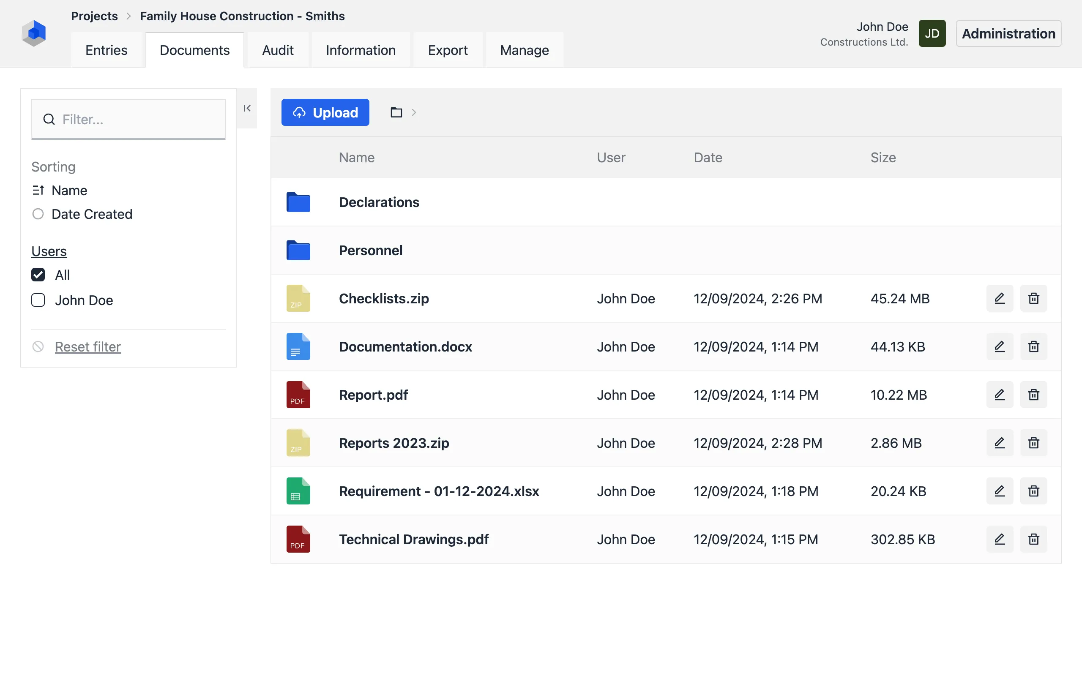Screen dimensions: 1082x676
Task: Delete Checklists.zip with the trash icon
Action: [x=1034, y=298]
